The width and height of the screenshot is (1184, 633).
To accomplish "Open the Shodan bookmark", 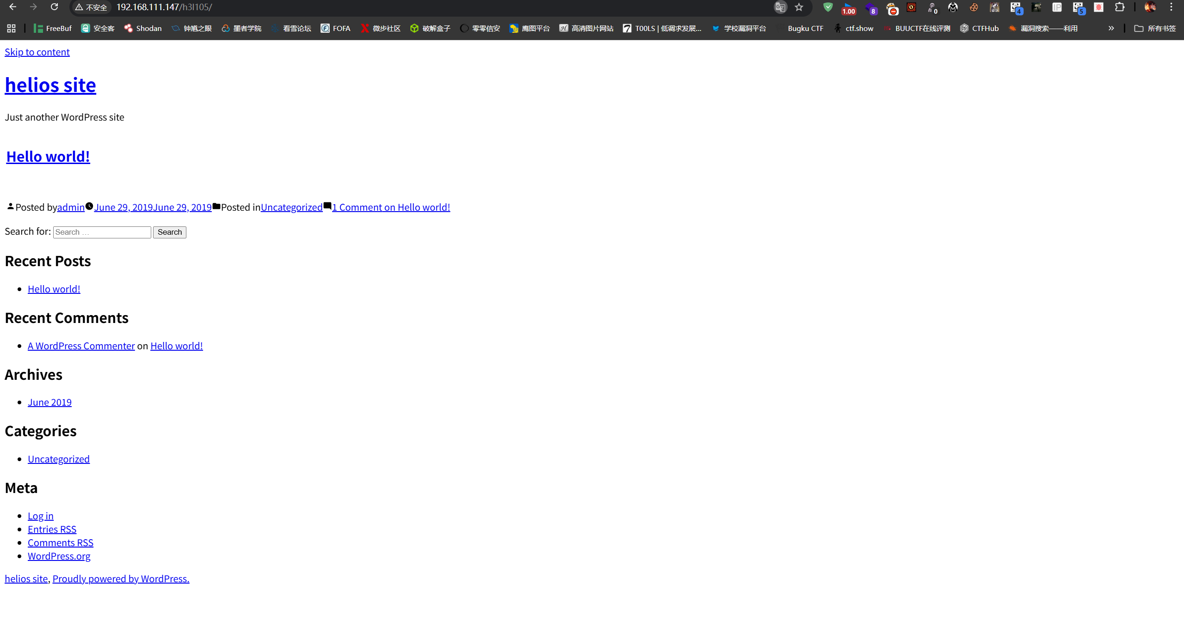I will coord(143,28).
